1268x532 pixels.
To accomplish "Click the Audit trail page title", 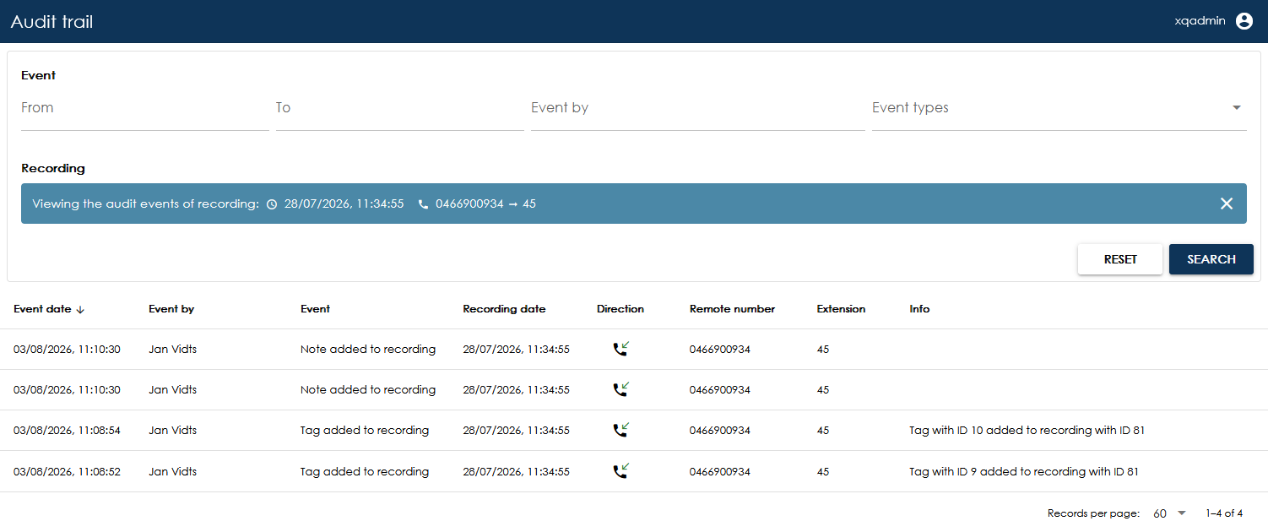I will tap(51, 22).
